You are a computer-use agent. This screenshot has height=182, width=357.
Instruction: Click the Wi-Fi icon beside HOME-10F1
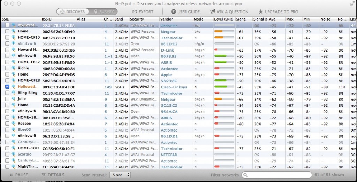(x=14, y=148)
